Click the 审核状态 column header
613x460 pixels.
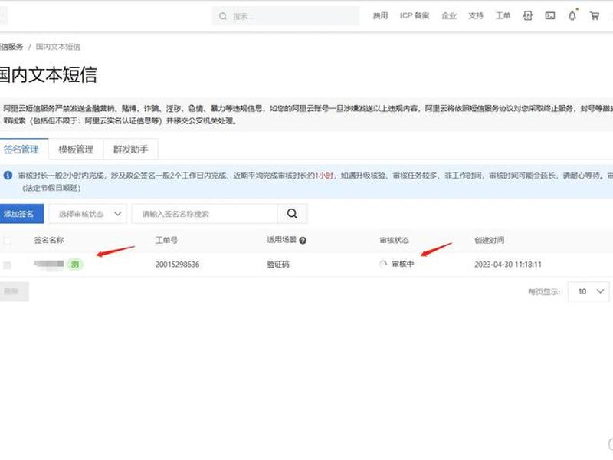click(x=394, y=240)
